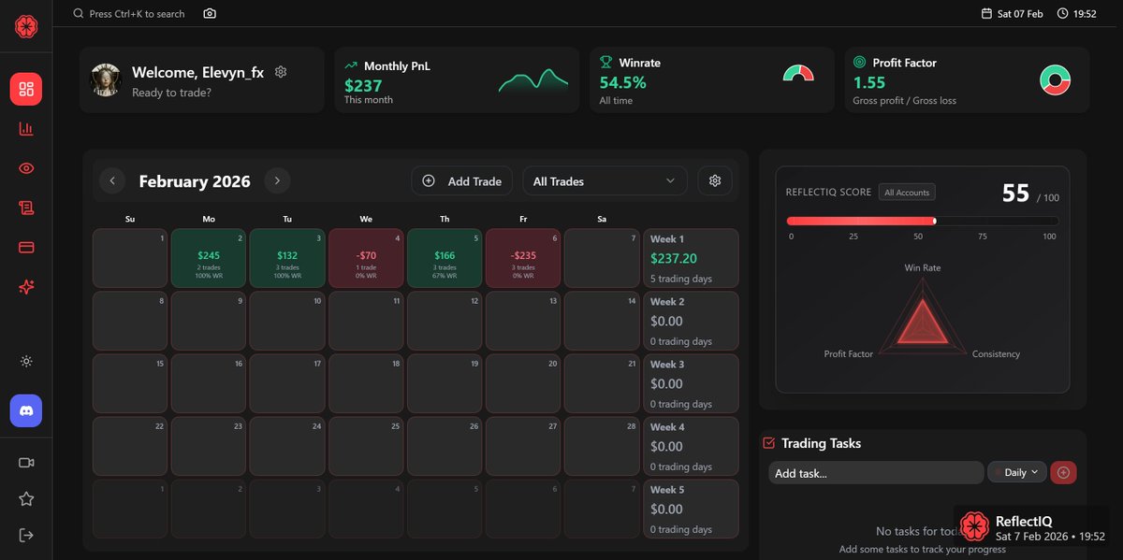Click the Profit Factor radar label
The image size is (1123, 560).
tap(848, 354)
